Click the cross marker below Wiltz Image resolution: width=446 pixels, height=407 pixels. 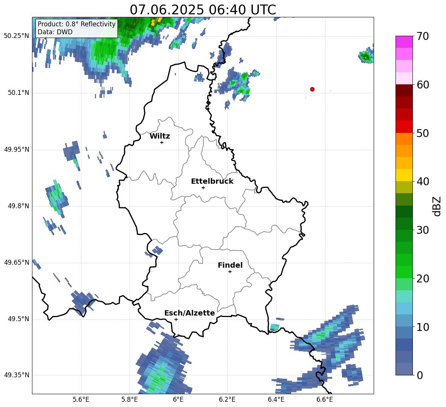(162, 142)
